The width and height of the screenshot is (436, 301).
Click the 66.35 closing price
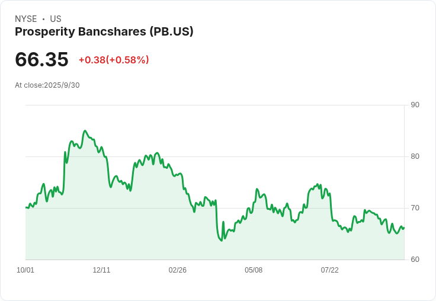(x=41, y=59)
